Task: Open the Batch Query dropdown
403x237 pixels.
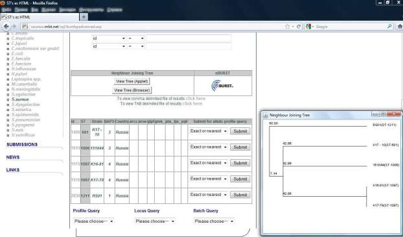Action: click(214, 221)
